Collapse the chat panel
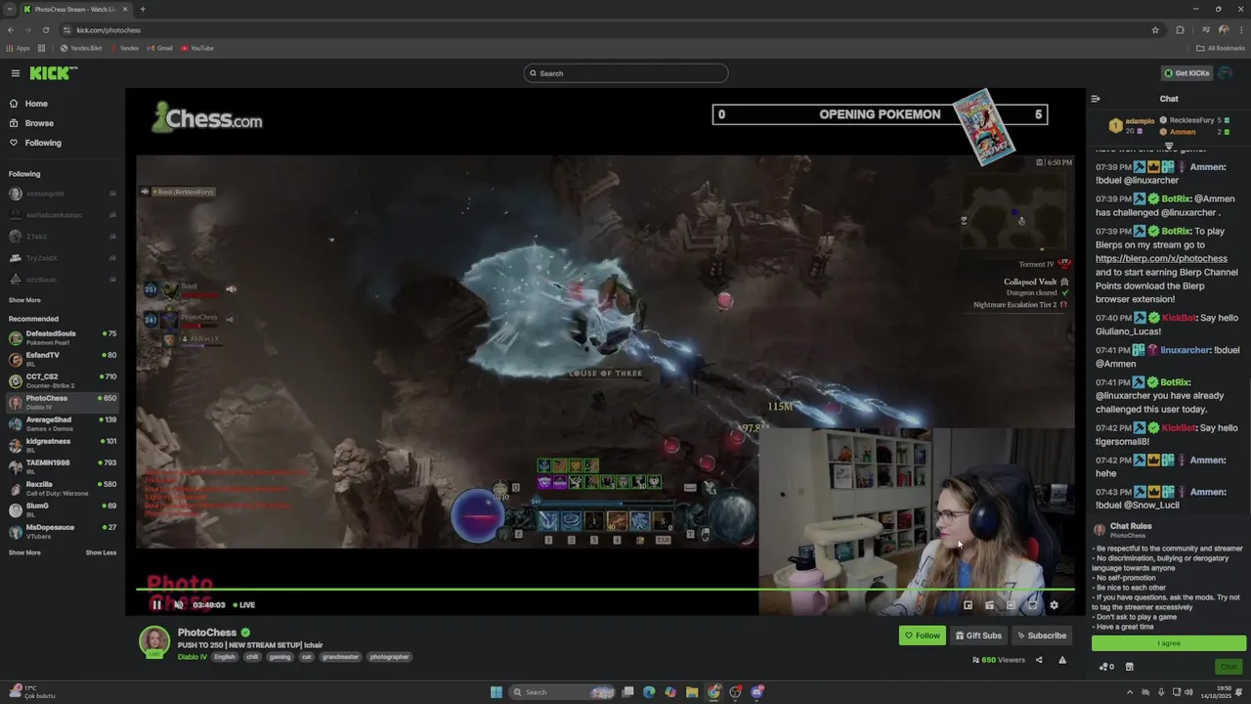Viewport: 1251px width, 704px height. 1096,99
